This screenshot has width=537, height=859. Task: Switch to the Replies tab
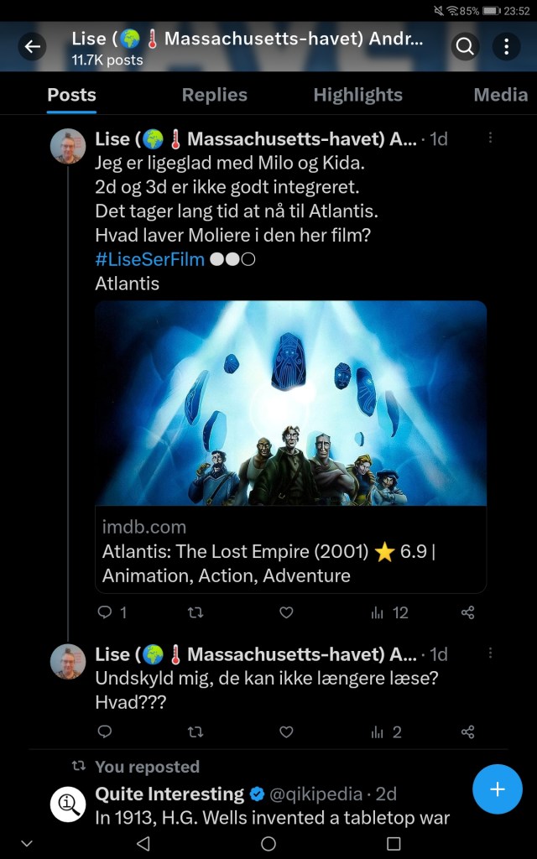click(214, 95)
